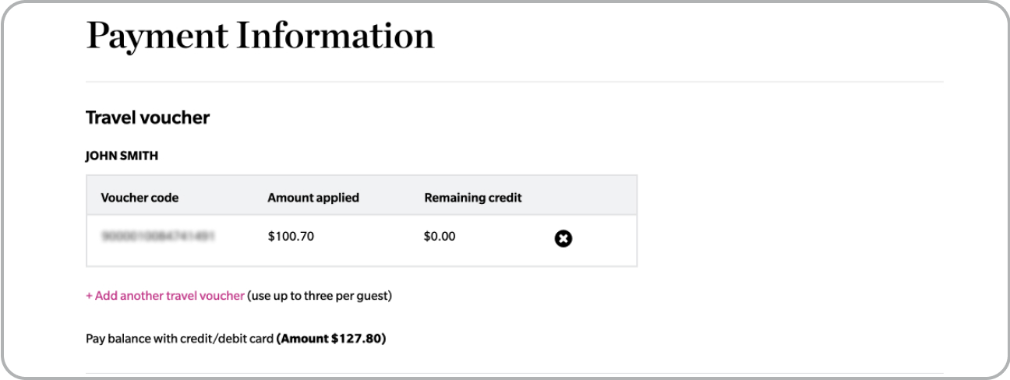The image size is (1010, 380).
Task: Click the Travel voucher section title
Action: 147,118
